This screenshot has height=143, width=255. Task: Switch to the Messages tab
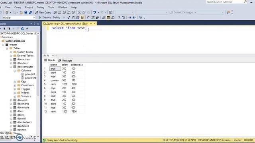point(65,60)
